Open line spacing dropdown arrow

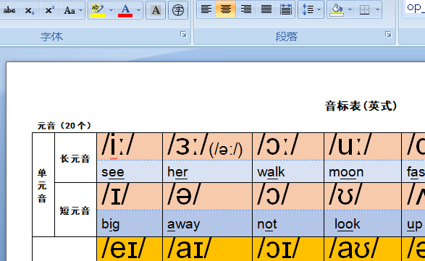coord(319,9)
